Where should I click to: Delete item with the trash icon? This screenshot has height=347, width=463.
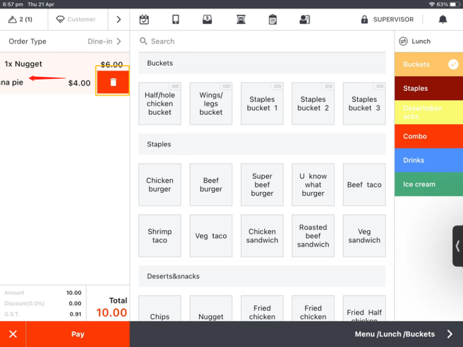click(x=113, y=82)
